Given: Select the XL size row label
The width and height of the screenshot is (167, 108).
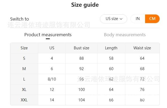Looking at the screenshot, I should click(x=24, y=90).
